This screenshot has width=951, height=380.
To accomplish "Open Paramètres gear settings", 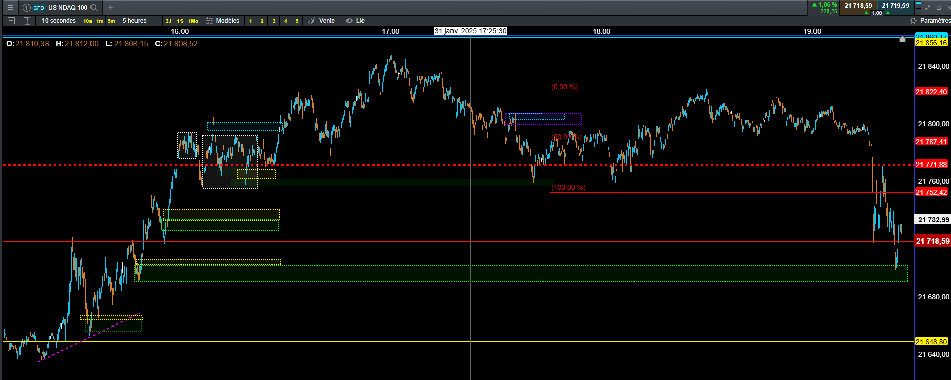I will [930, 21].
